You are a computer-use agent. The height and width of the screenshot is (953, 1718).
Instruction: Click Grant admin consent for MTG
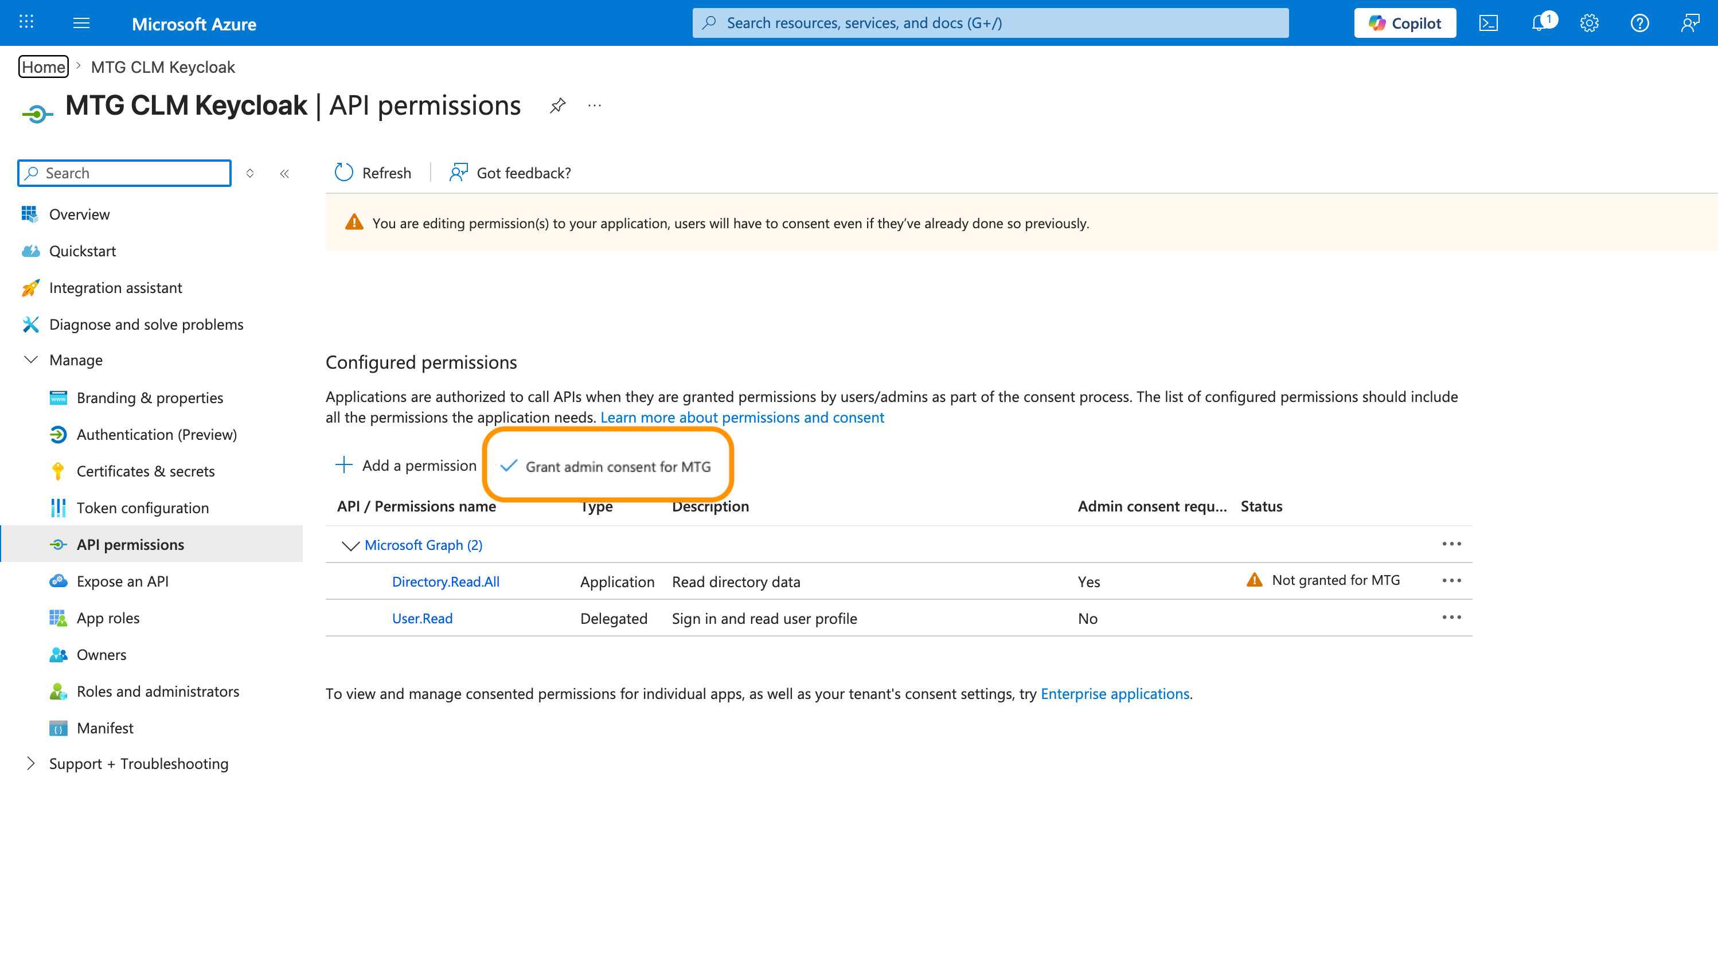pyautogui.click(x=606, y=466)
